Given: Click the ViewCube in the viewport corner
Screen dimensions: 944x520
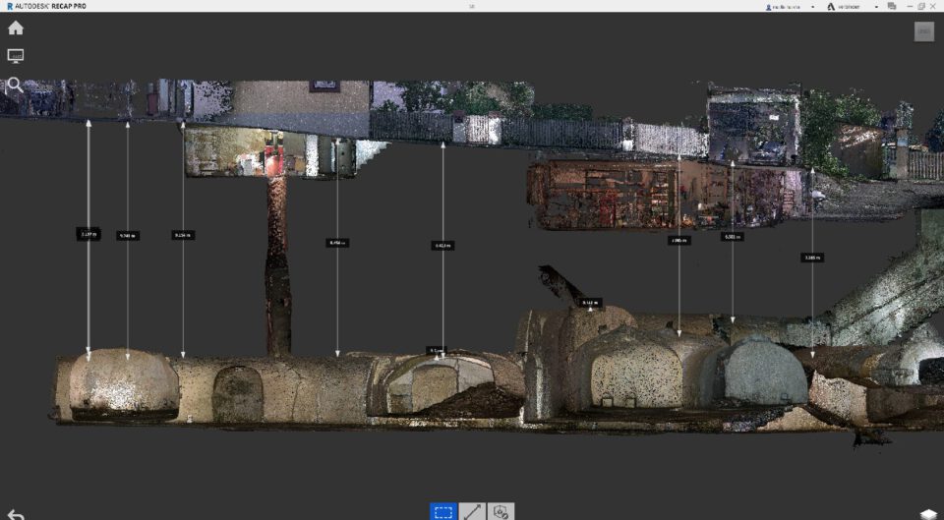Looking at the screenshot, I should [x=924, y=31].
